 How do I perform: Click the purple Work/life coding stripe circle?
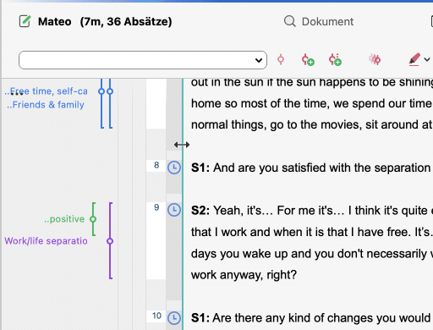click(110, 241)
